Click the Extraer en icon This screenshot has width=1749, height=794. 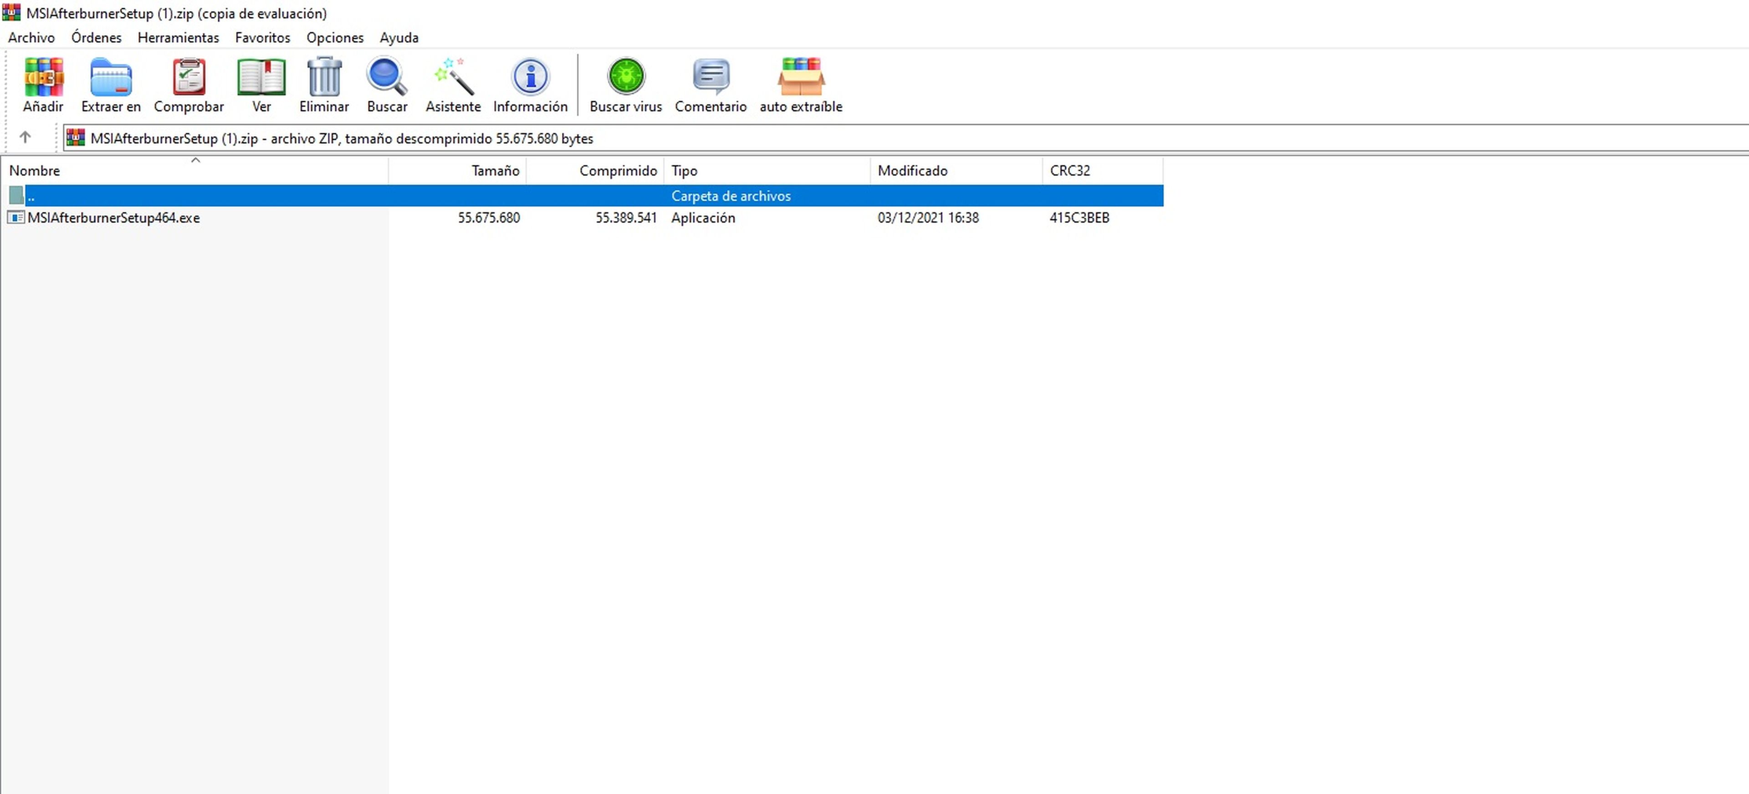[x=111, y=85]
